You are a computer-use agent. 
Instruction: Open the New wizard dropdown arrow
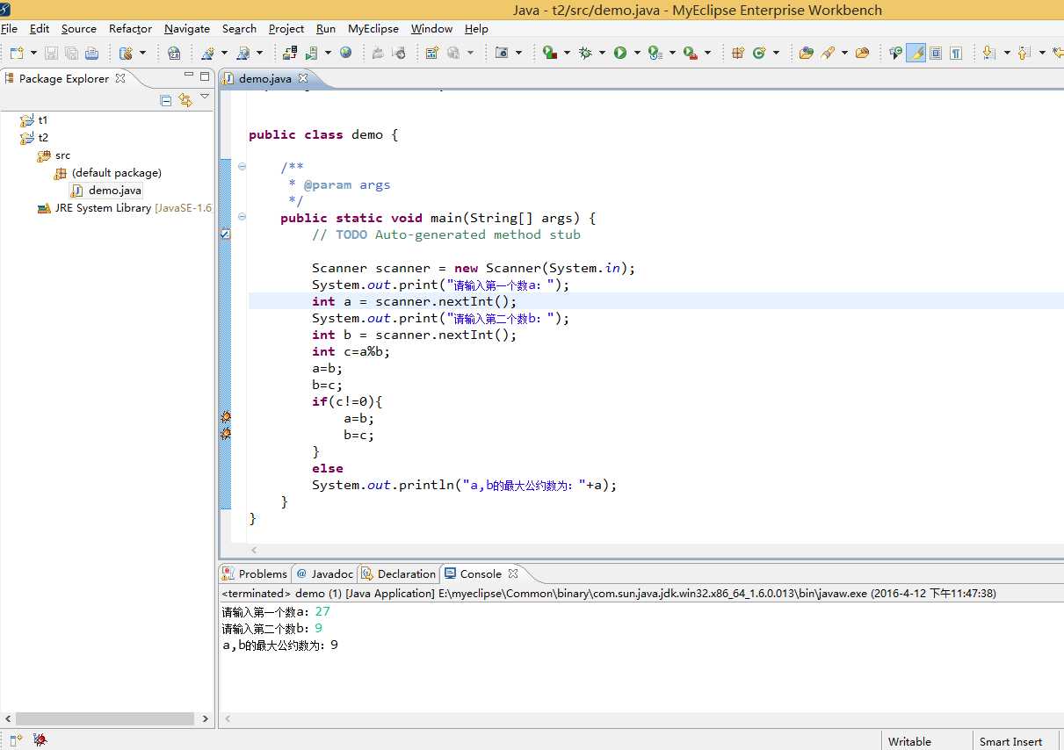[33, 53]
